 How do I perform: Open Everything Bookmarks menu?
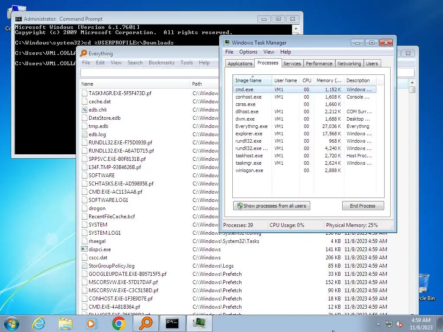point(162,63)
